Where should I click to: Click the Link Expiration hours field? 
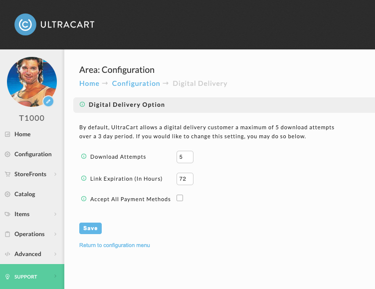(x=185, y=179)
